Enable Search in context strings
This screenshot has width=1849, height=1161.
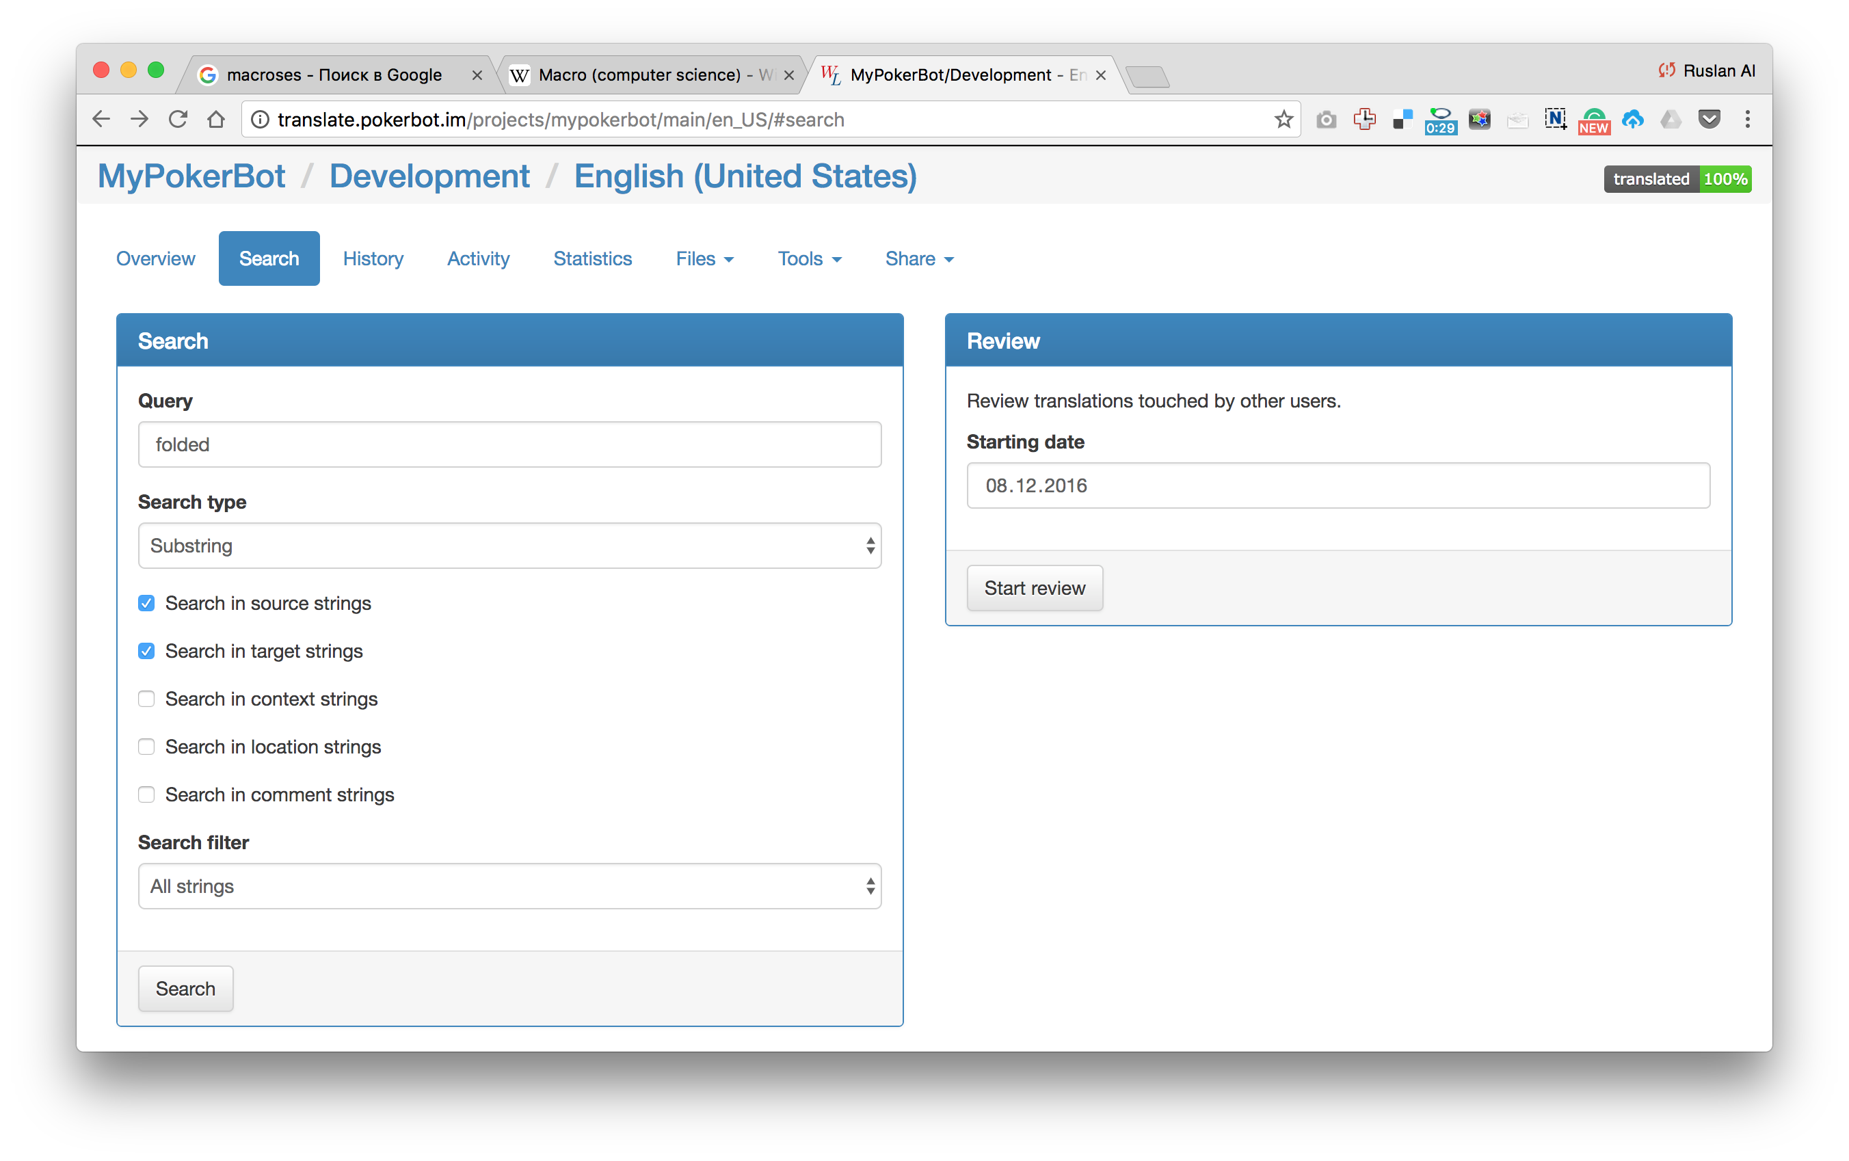(146, 699)
